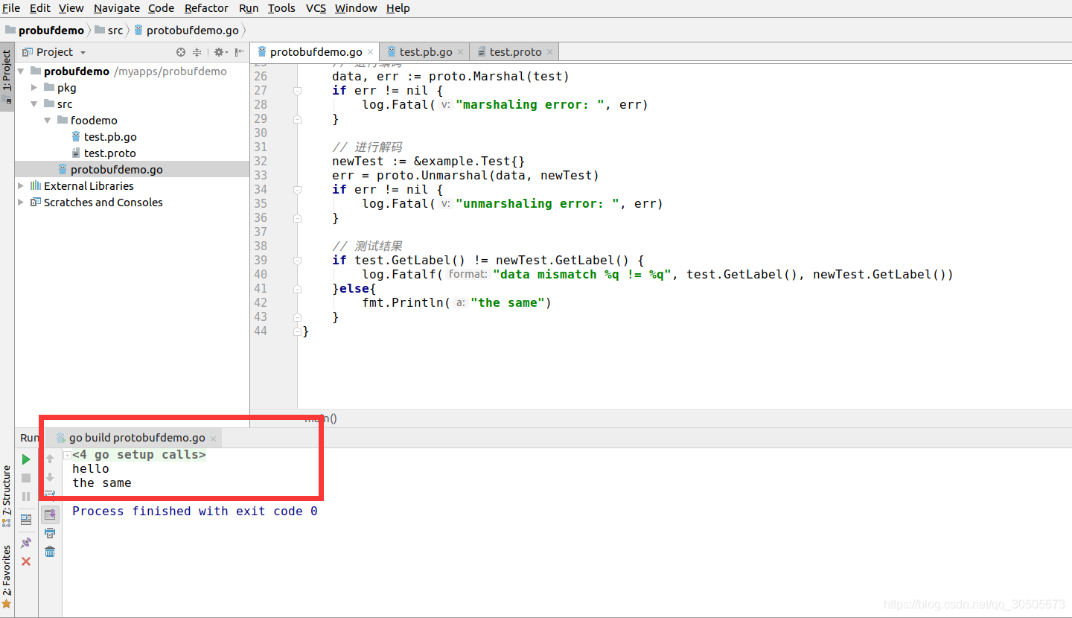Click the Collapse All icon in Project panel

click(197, 52)
